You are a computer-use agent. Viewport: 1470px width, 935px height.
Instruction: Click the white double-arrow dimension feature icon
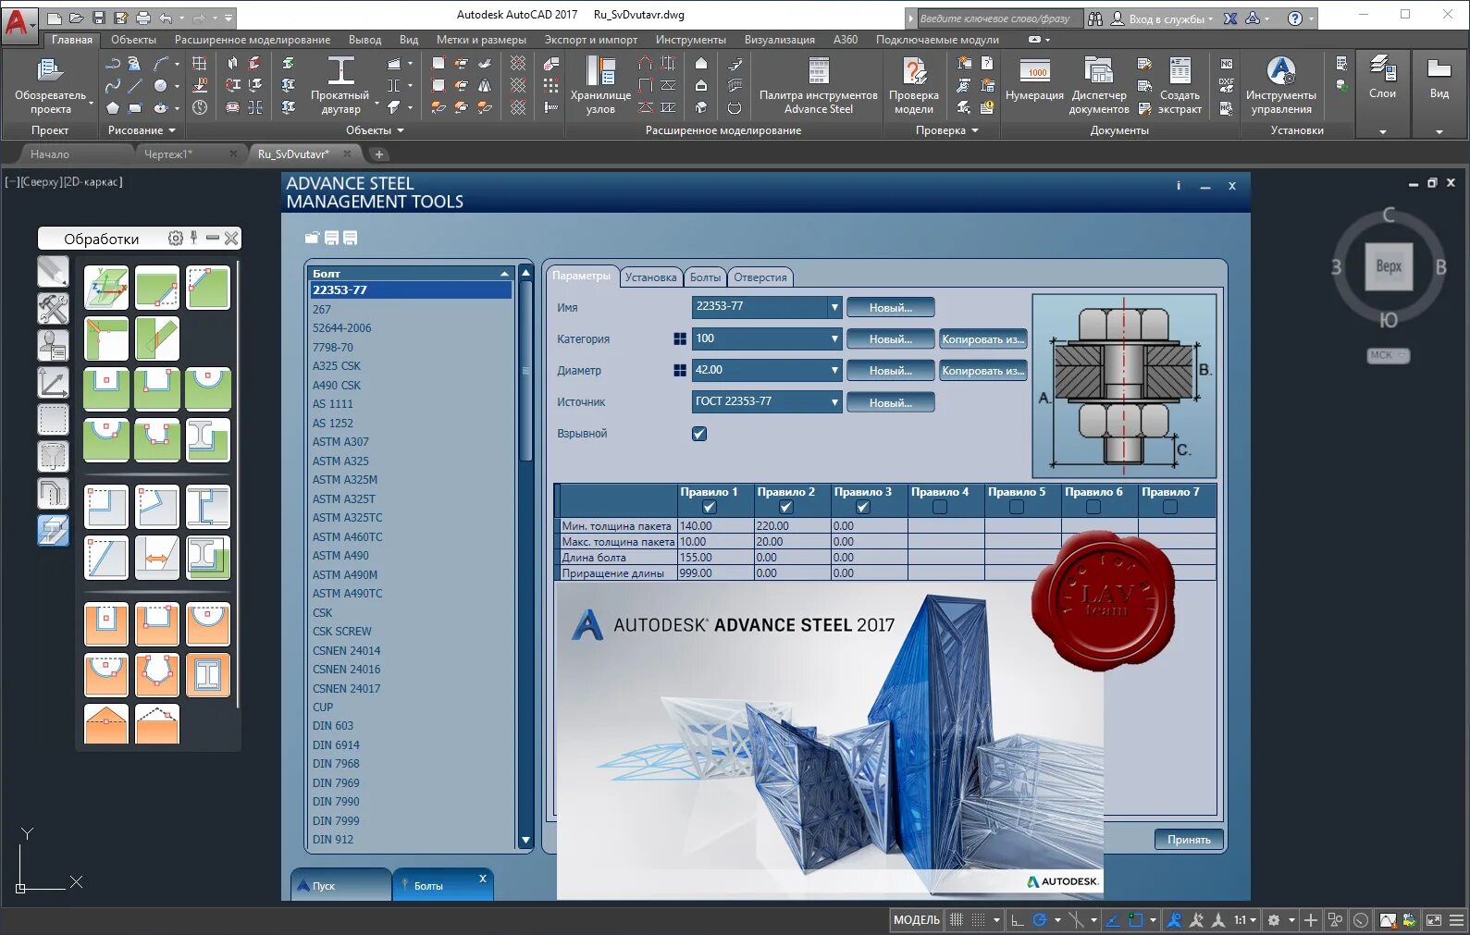point(157,558)
